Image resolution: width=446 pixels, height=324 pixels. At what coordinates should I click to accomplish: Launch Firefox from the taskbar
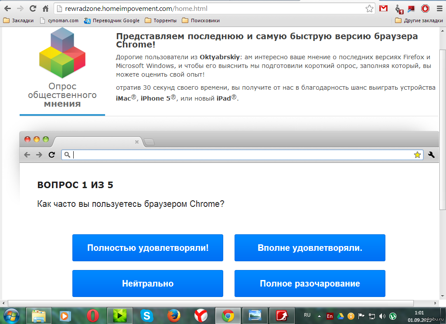pos(174,315)
